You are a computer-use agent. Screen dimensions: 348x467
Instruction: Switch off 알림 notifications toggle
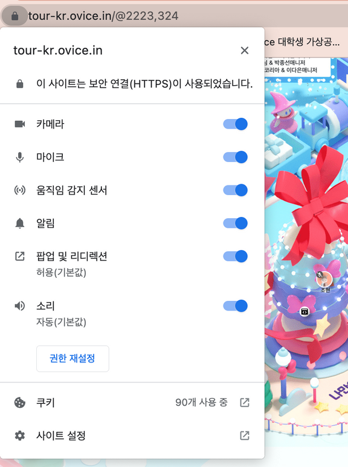tap(236, 223)
